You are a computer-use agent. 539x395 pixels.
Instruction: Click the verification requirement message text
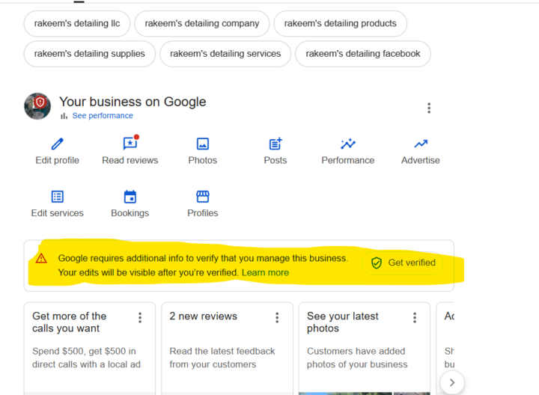pyautogui.click(x=203, y=265)
